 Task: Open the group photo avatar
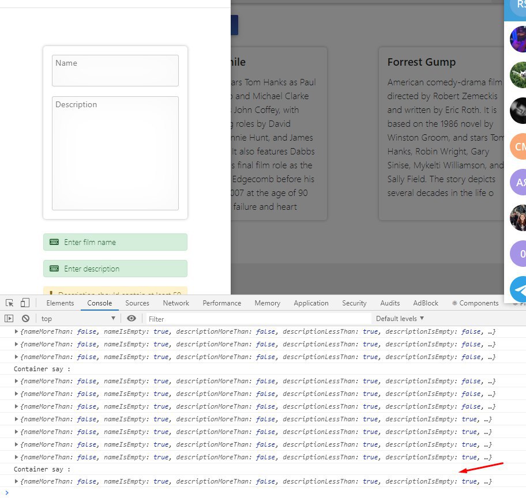[x=518, y=218]
